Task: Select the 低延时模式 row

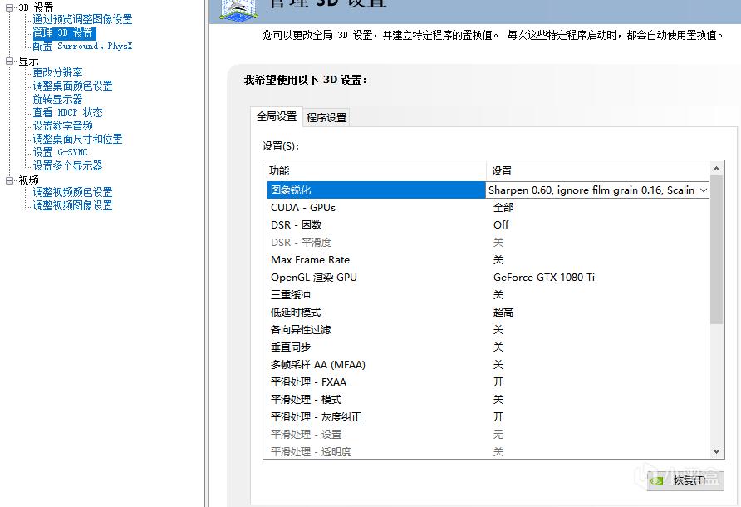Action: (x=488, y=313)
